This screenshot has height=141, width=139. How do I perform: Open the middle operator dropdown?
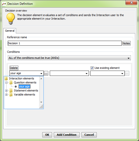click(69, 73)
